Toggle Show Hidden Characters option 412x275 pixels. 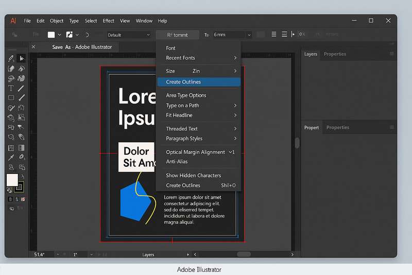pos(193,175)
